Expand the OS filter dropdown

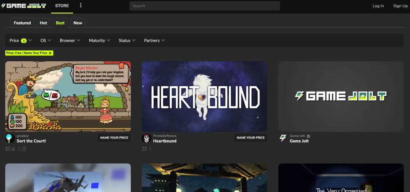(x=46, y=40)
